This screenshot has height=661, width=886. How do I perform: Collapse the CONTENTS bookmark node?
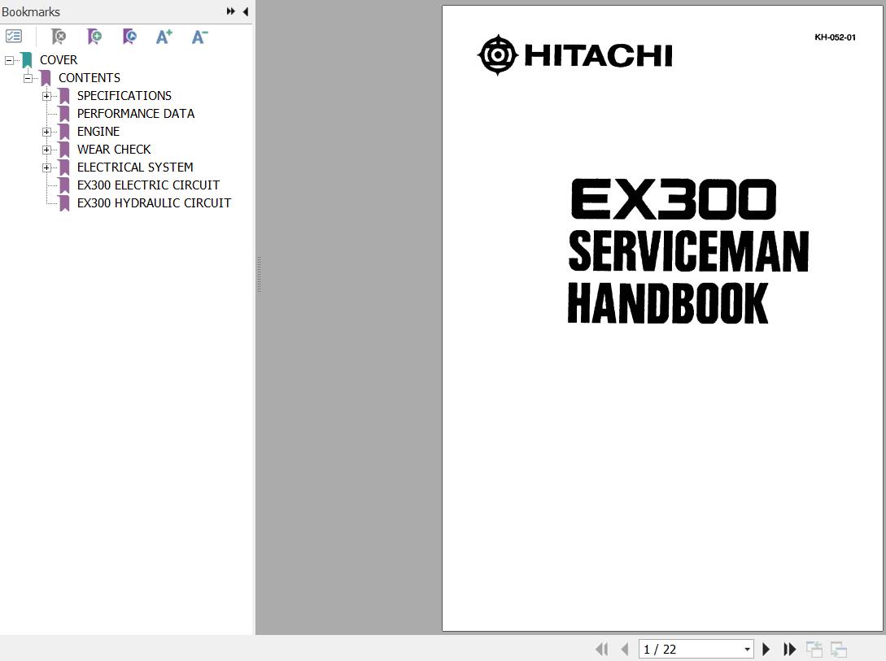pyautogui.click(x=28, y=78)
